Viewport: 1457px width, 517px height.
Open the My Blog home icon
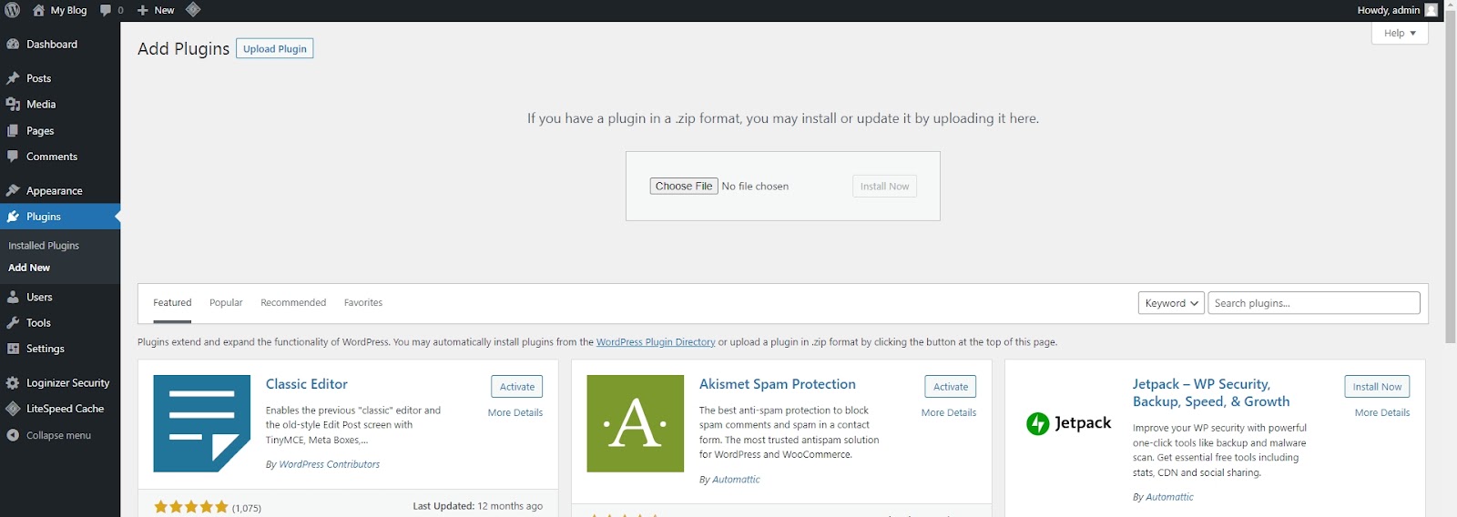(38, 10)
